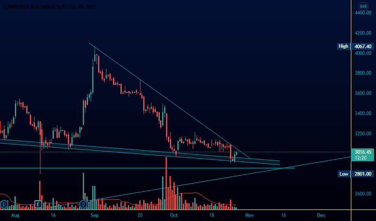376x221 pixels.
Task: Click the 4400.00 price axis label
Action: pos(363,13)
